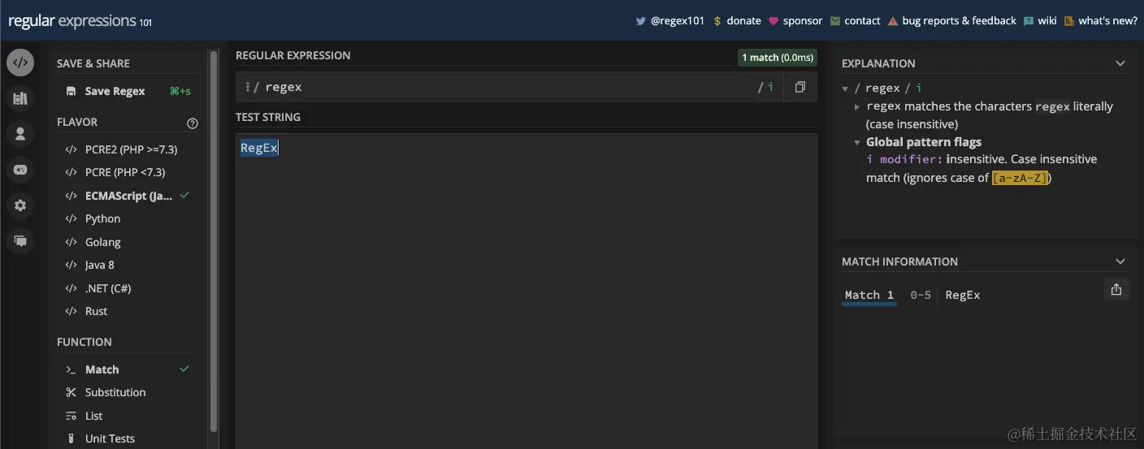Click the donate dollar icon
Viewport: 1144px width, 449px height.
pos(717,21)
